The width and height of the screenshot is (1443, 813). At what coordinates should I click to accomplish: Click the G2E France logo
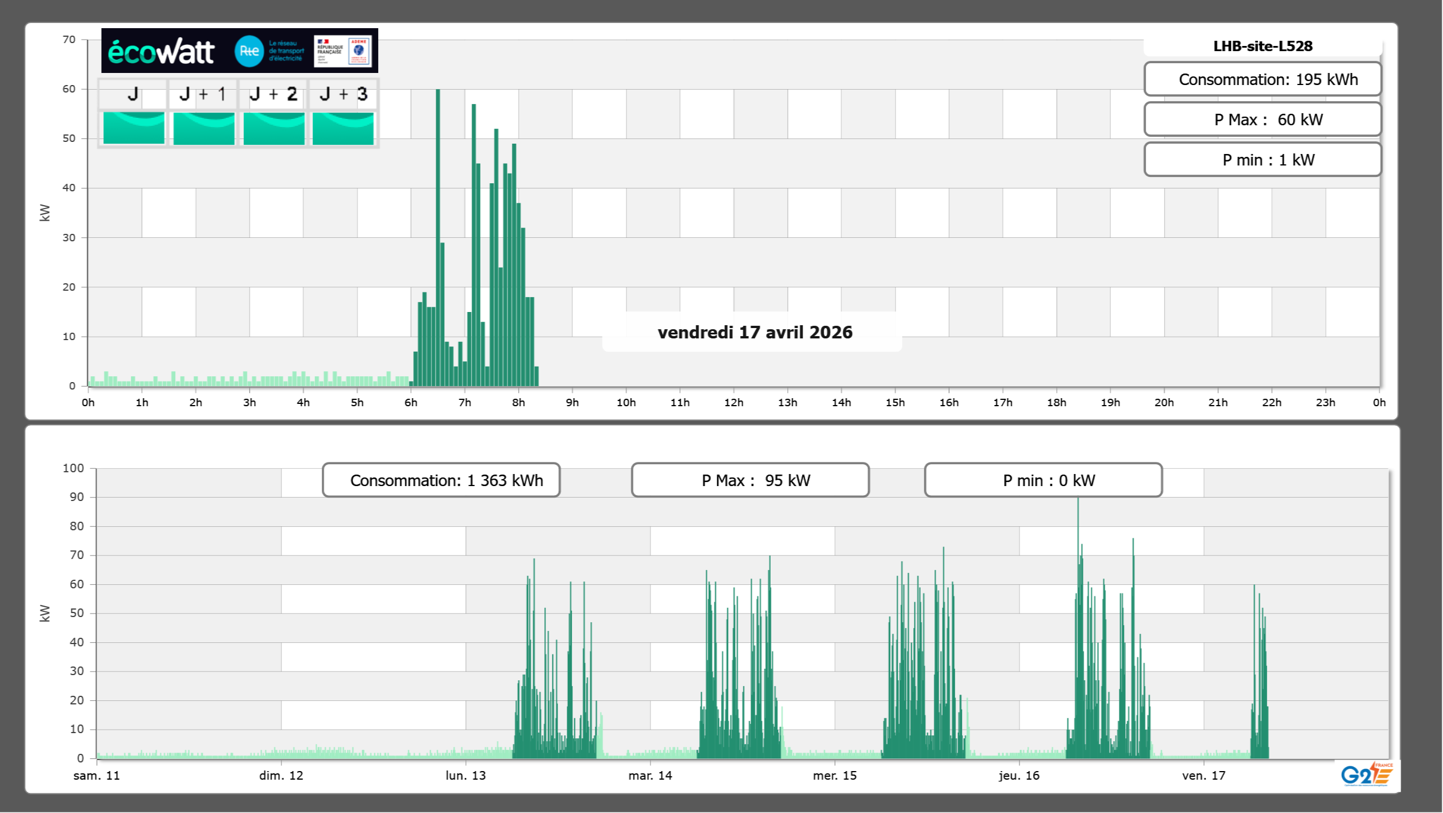[x=1367, y=775]
